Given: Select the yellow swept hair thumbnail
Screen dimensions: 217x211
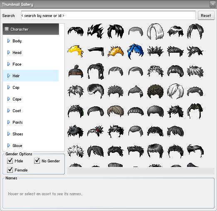Looking at the screenshot, I should point(76,51).
